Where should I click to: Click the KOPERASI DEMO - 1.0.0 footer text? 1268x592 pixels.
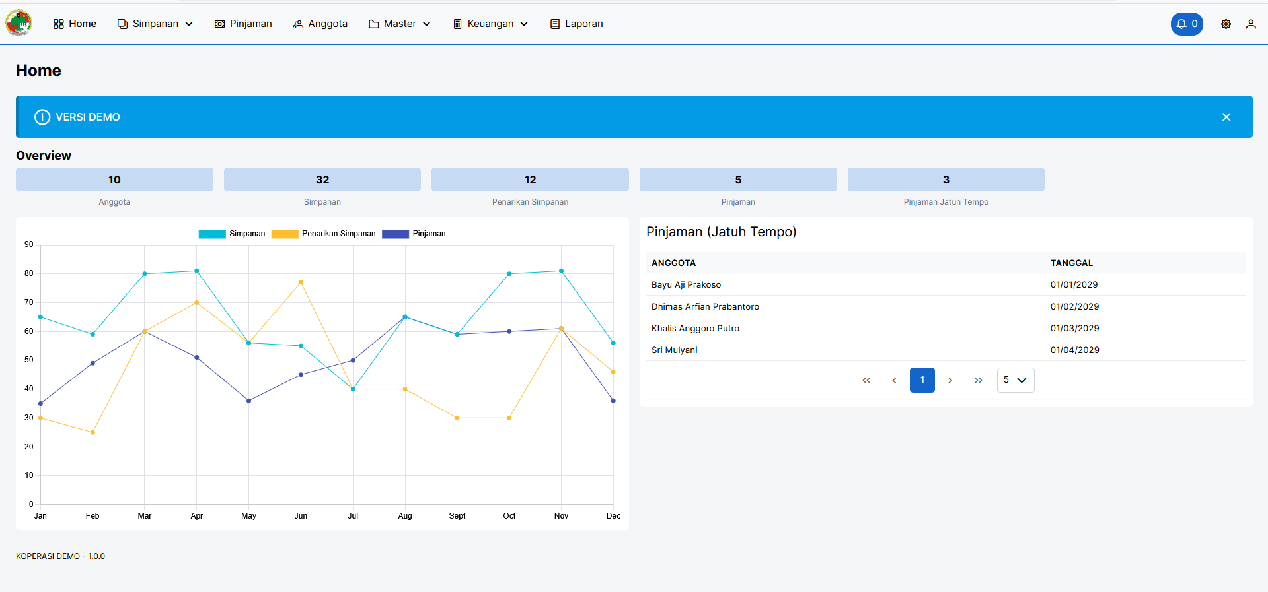coord(61,556)
